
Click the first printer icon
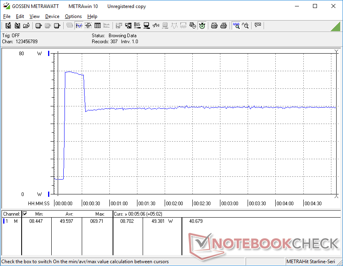tap(214, 26)
